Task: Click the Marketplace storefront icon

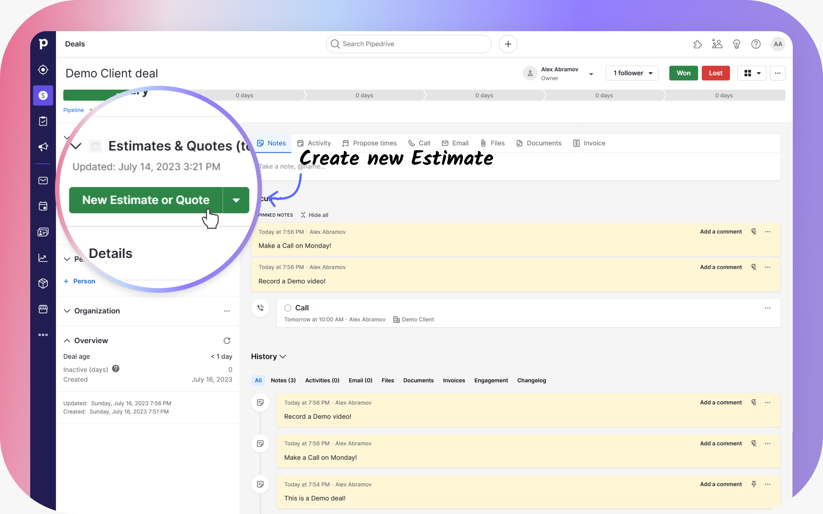Action: click(43, 309)
